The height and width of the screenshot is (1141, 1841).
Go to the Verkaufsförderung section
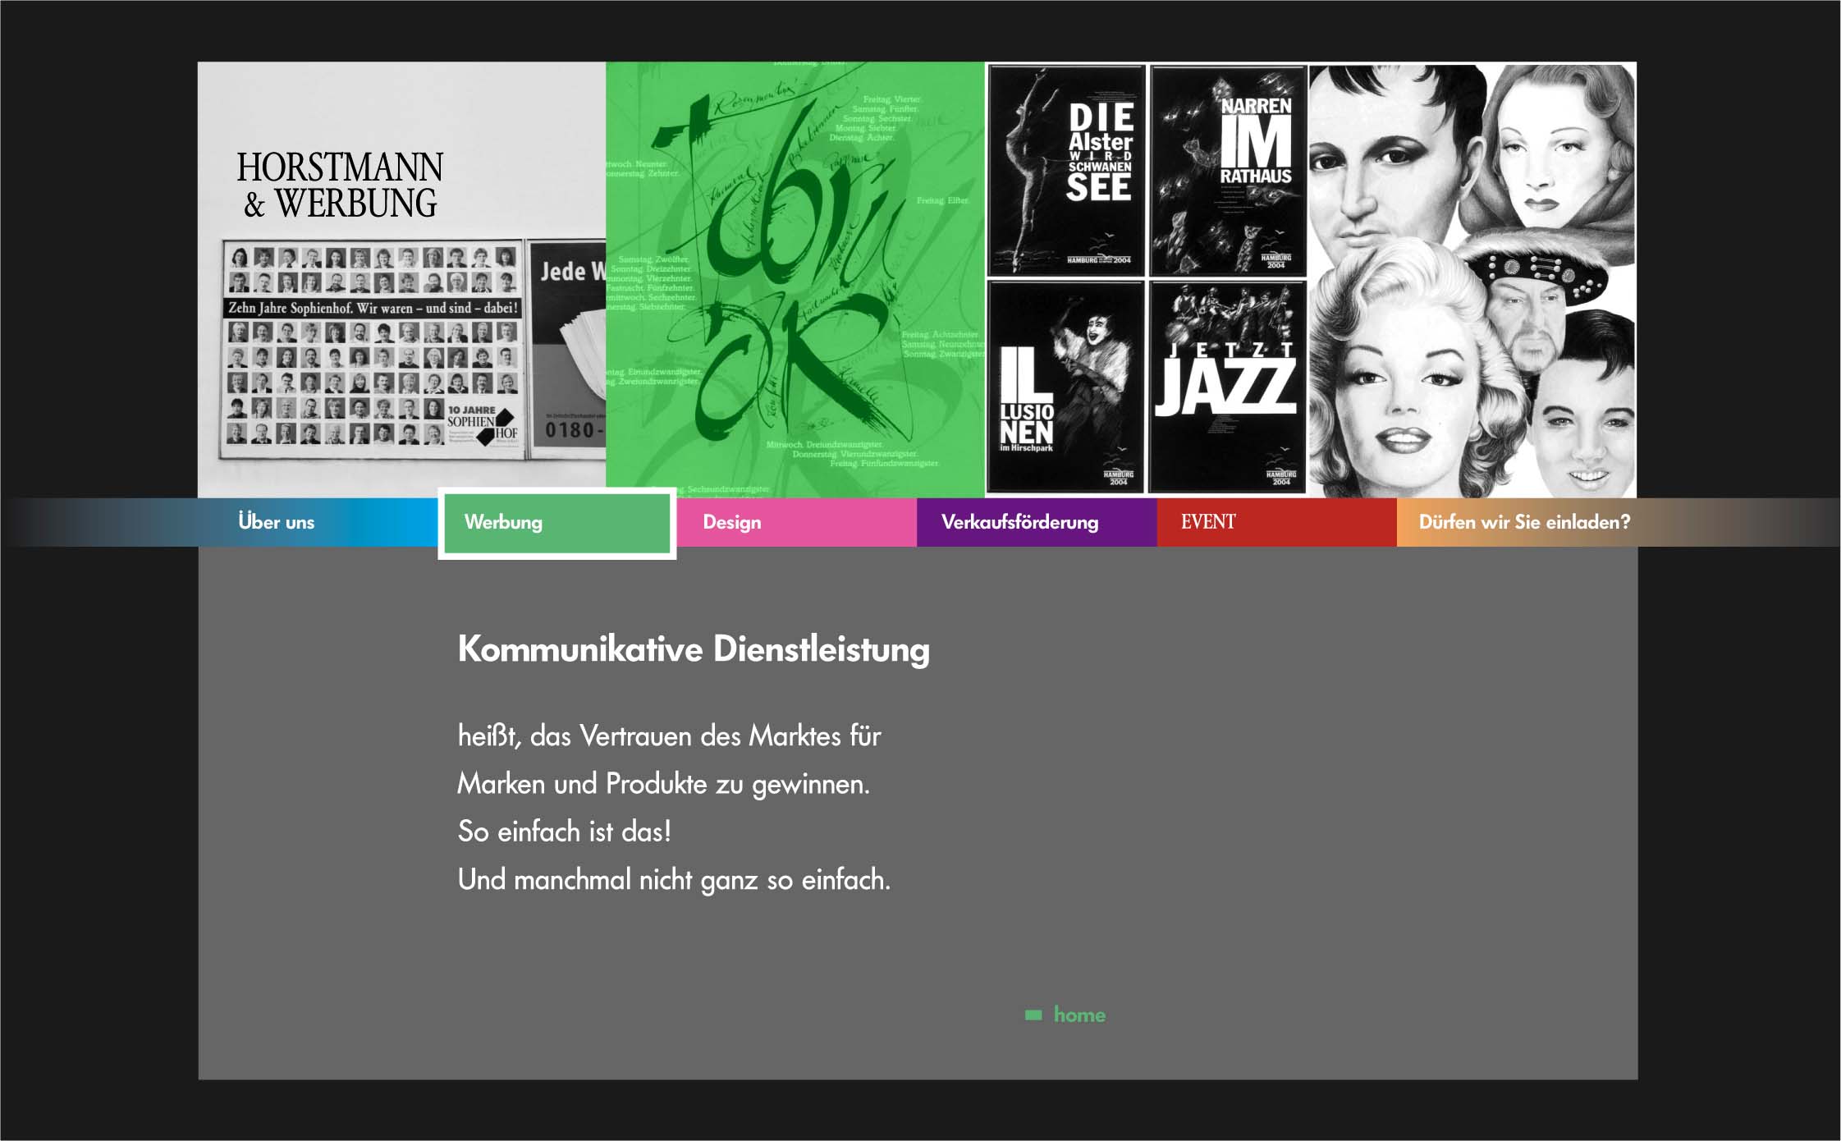tap(1019, 522)
